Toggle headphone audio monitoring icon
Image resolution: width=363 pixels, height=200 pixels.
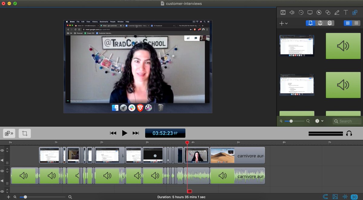349,133
